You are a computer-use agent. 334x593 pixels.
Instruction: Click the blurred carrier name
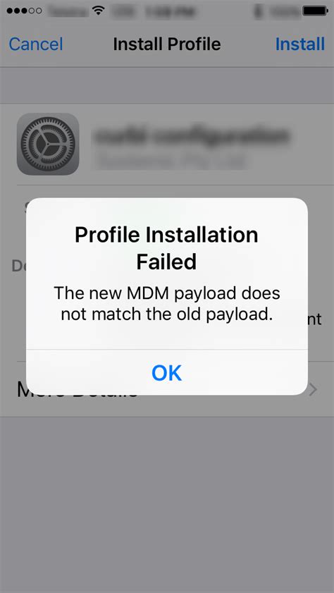pos(68,11)
